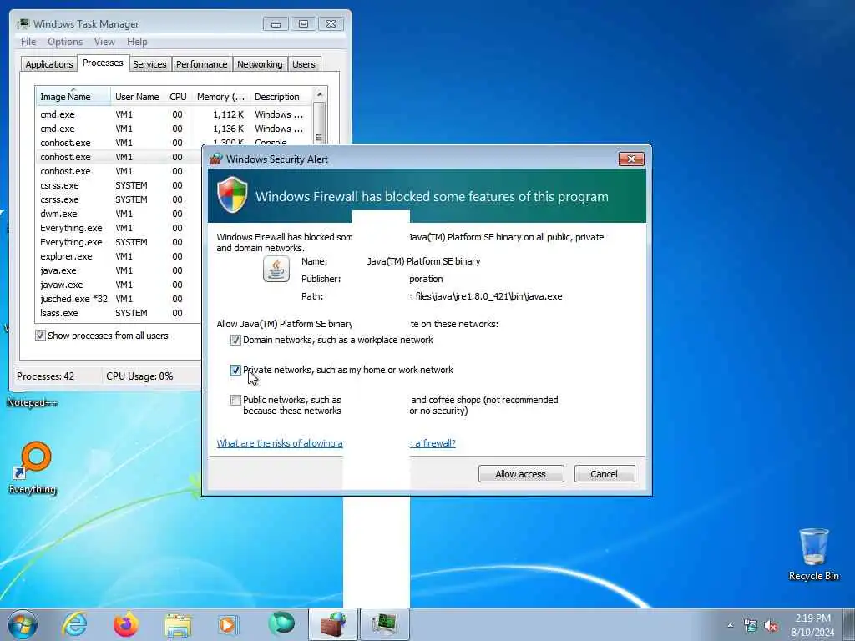Open the Start menu orb
The width and height of the screenshot is (855, 641).
23,624
